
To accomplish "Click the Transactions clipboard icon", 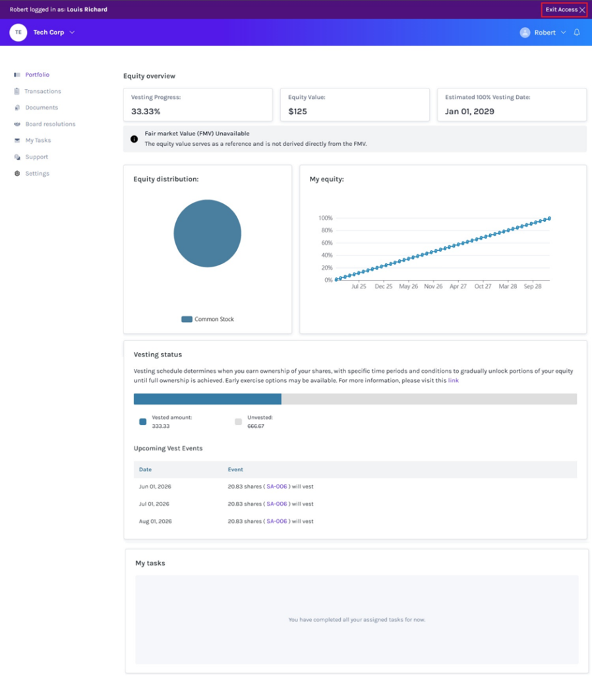I will coord(16,91).
